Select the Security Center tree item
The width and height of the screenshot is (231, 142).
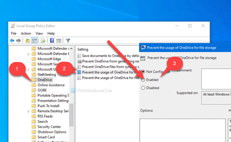[x=49, y=127]
